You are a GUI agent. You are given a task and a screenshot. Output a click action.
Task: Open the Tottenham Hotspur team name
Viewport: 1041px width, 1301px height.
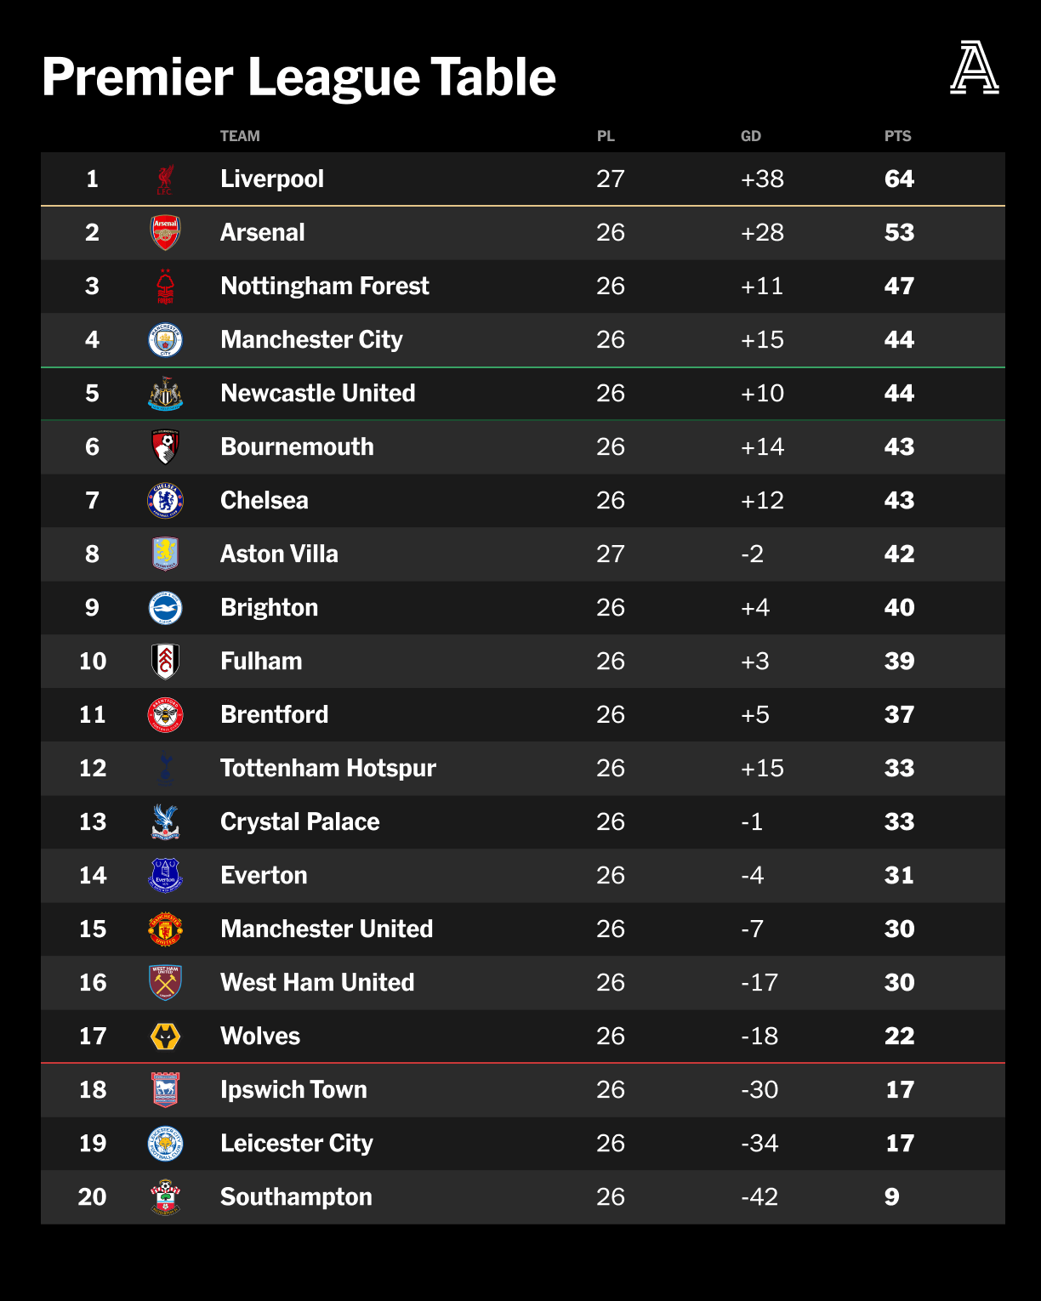point(328,769)
